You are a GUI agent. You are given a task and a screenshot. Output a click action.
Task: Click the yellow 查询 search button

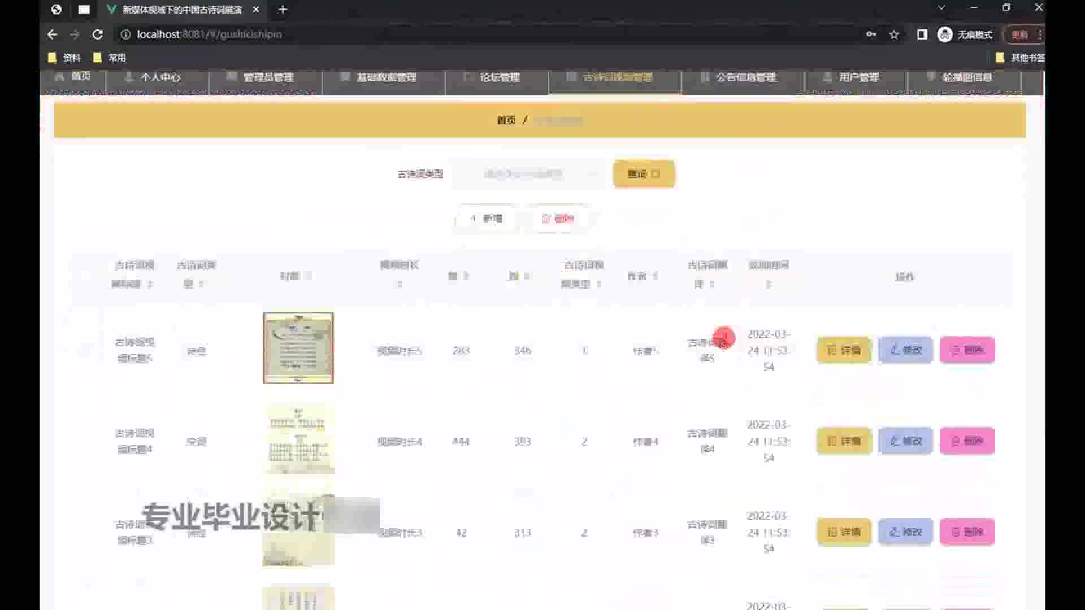pyautogui.click(x=644, y=174)
